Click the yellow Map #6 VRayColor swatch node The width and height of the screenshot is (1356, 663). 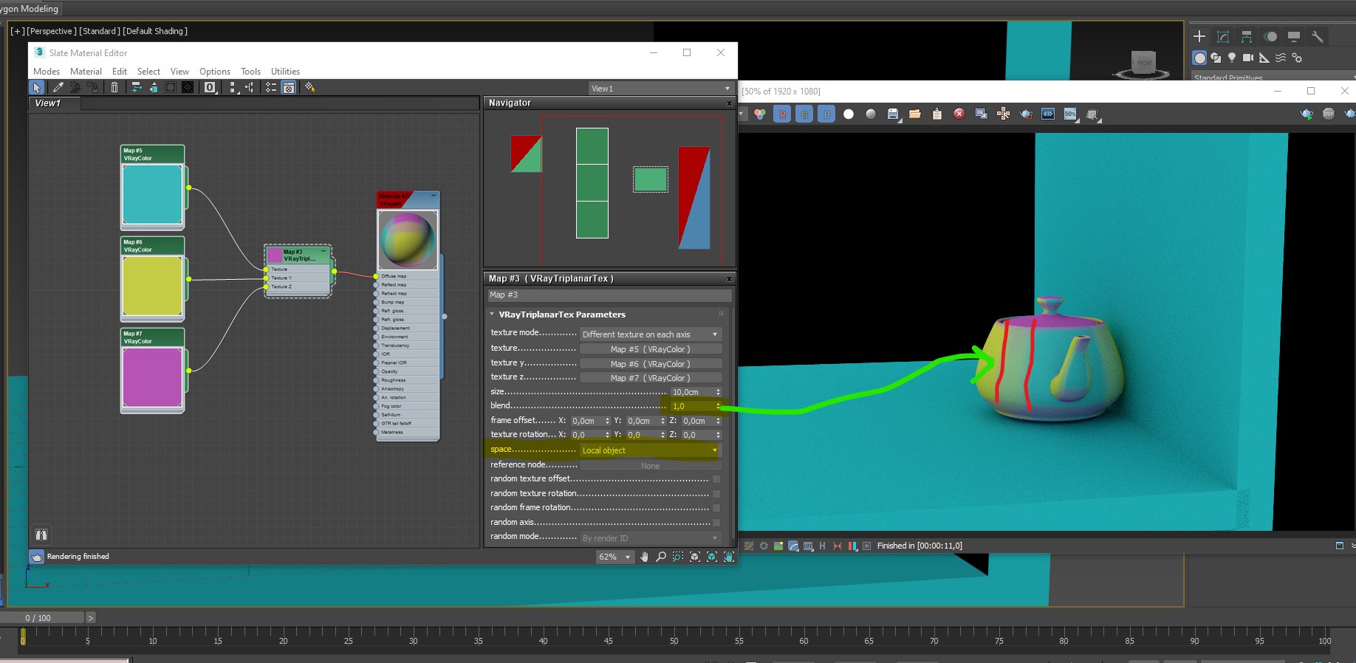pyautogui.click(x=152, y=286)
